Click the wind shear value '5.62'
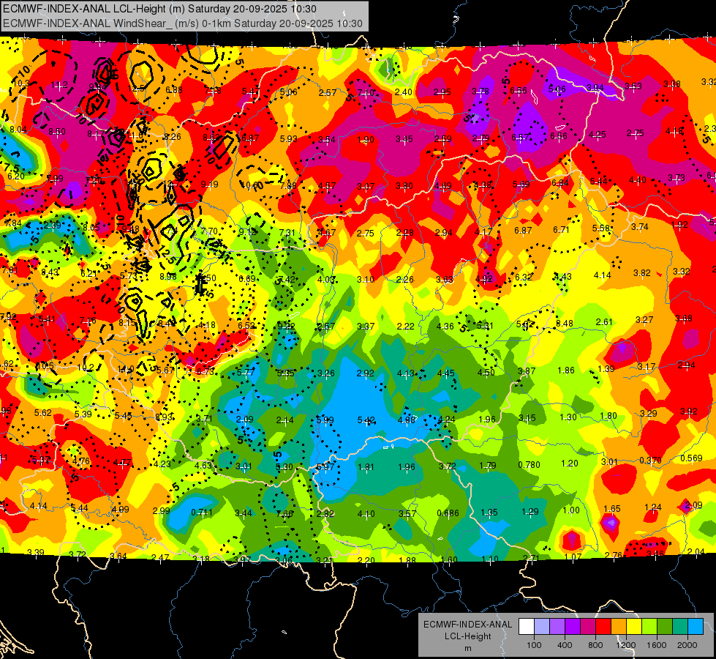The height and width of the screenshot is (659, 716). pyautogui.click(x=43, y=412)
